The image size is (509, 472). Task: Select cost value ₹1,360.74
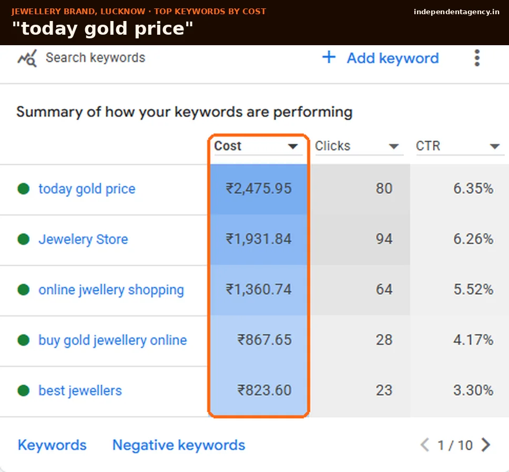point(259,290)
